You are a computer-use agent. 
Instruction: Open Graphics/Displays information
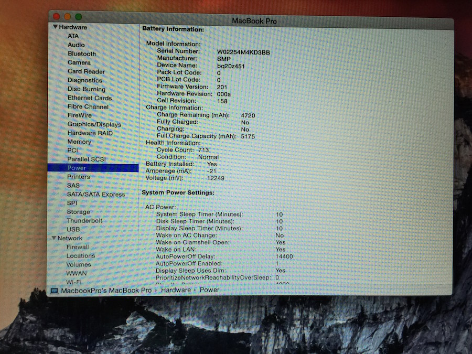94,124
